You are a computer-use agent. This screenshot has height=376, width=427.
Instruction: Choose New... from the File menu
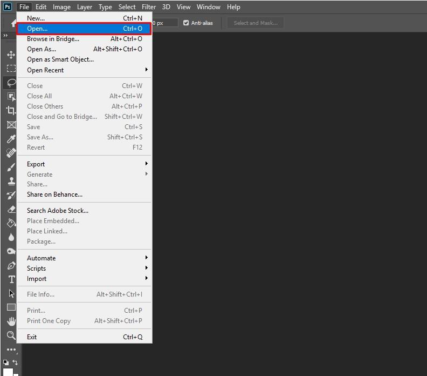[x=85, y=18]
